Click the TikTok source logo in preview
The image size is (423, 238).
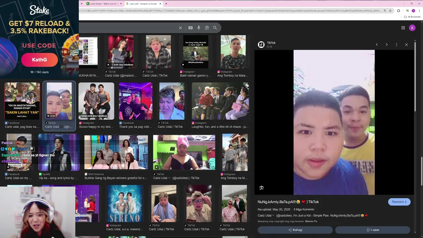click(x=261, y=45)
